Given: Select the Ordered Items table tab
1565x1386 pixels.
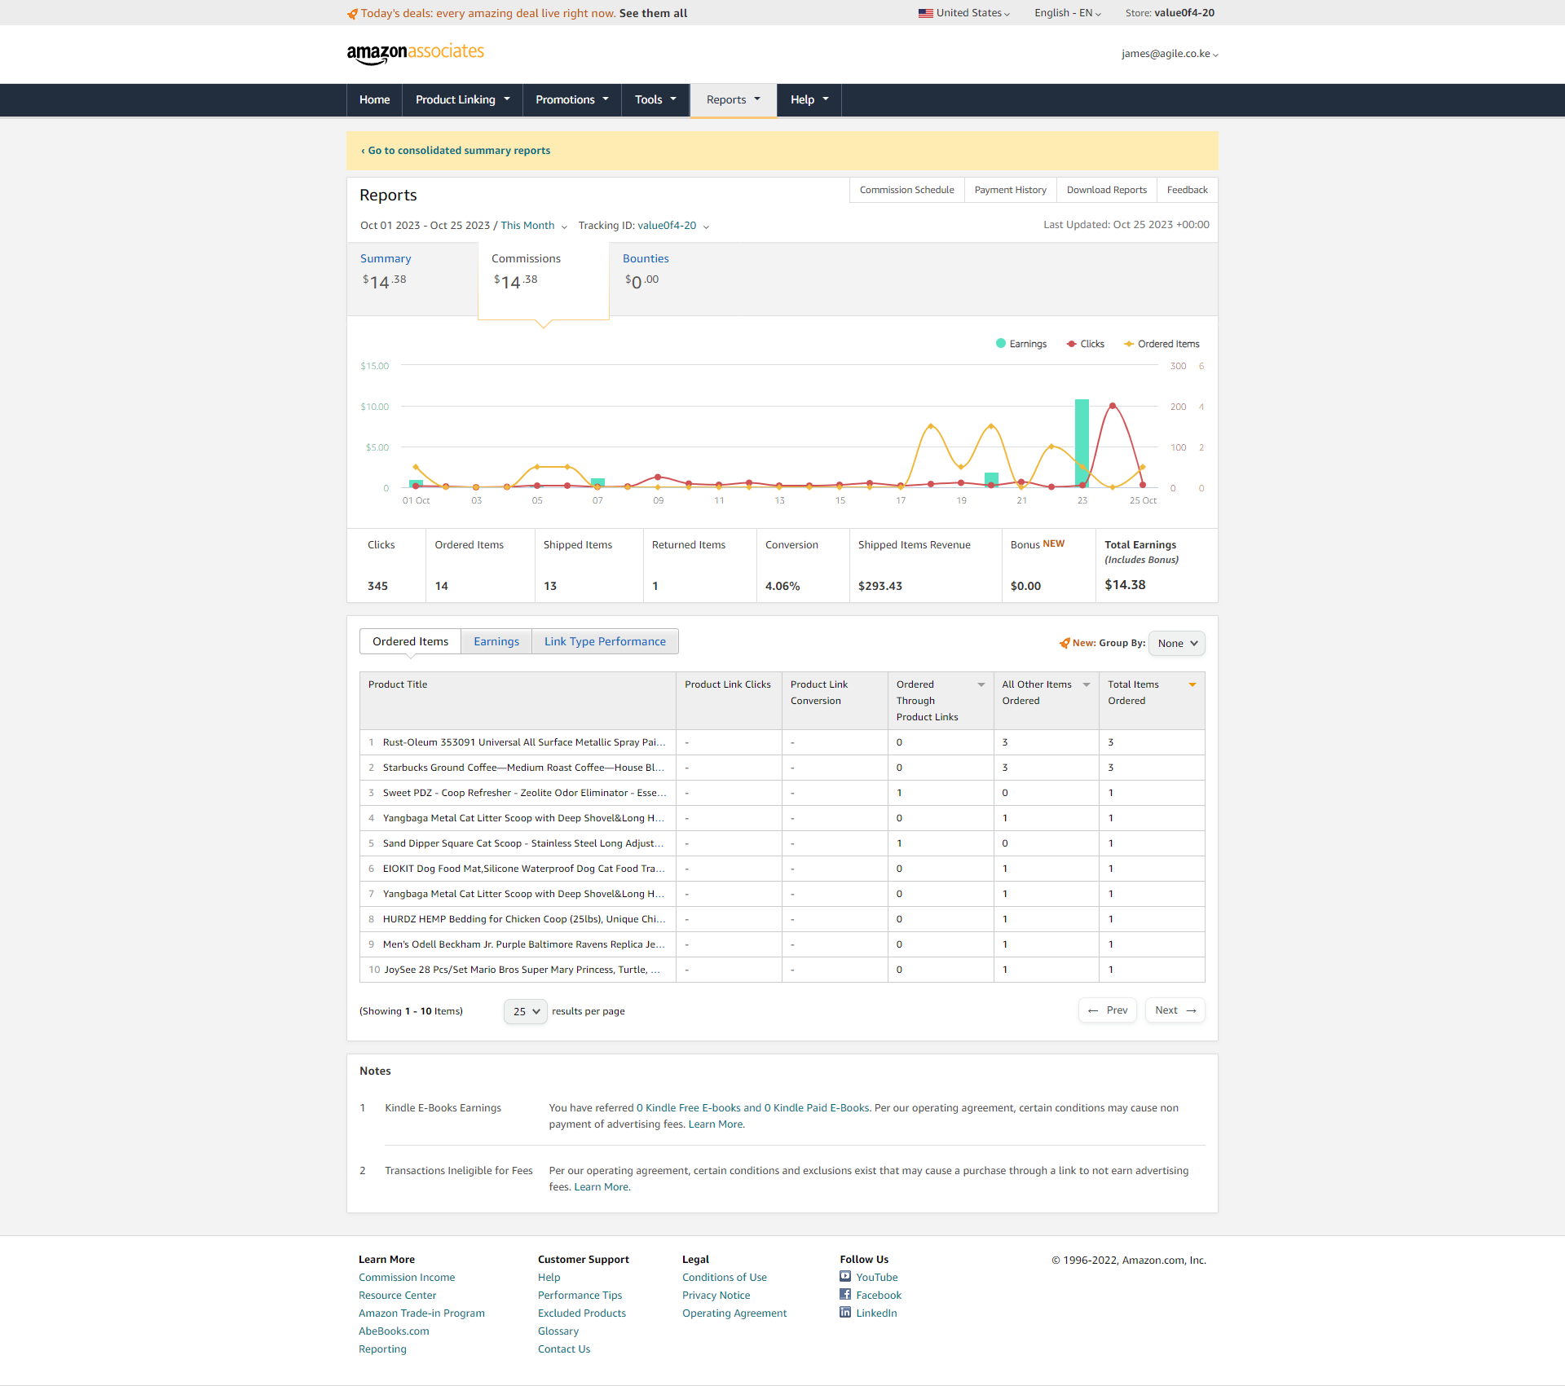Looking at the screenshot, I should (x=410, y=641).
